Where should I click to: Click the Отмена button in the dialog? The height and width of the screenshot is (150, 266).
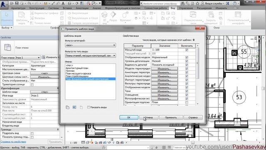(x=149, y=117)
